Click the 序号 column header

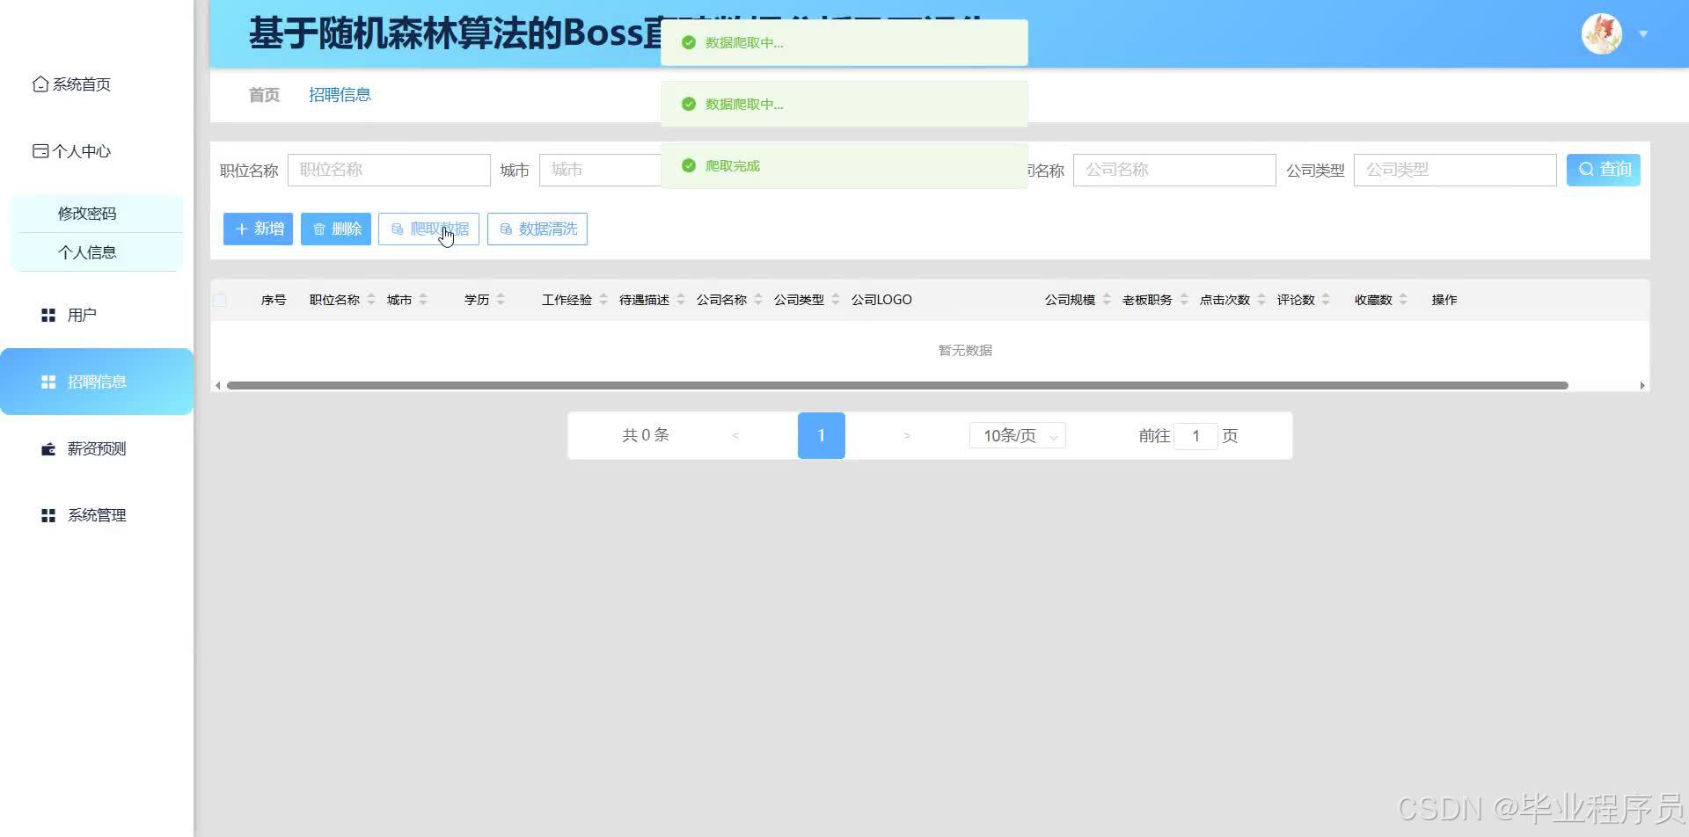[x=274, y=300]
